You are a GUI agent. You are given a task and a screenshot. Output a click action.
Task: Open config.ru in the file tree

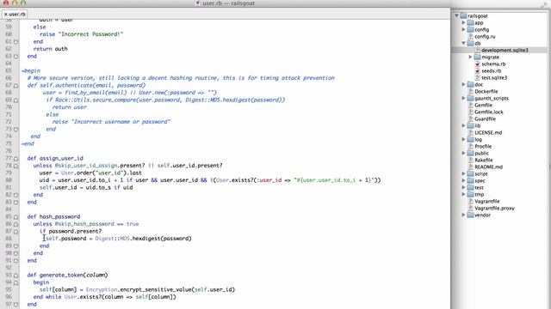click(485, 36)
